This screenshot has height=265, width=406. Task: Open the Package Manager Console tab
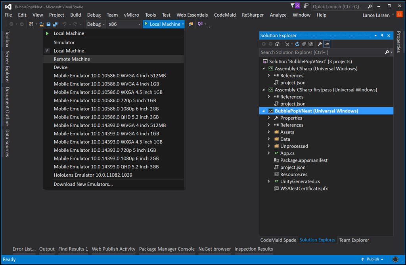pyautogui.click(x=167, y=249)
